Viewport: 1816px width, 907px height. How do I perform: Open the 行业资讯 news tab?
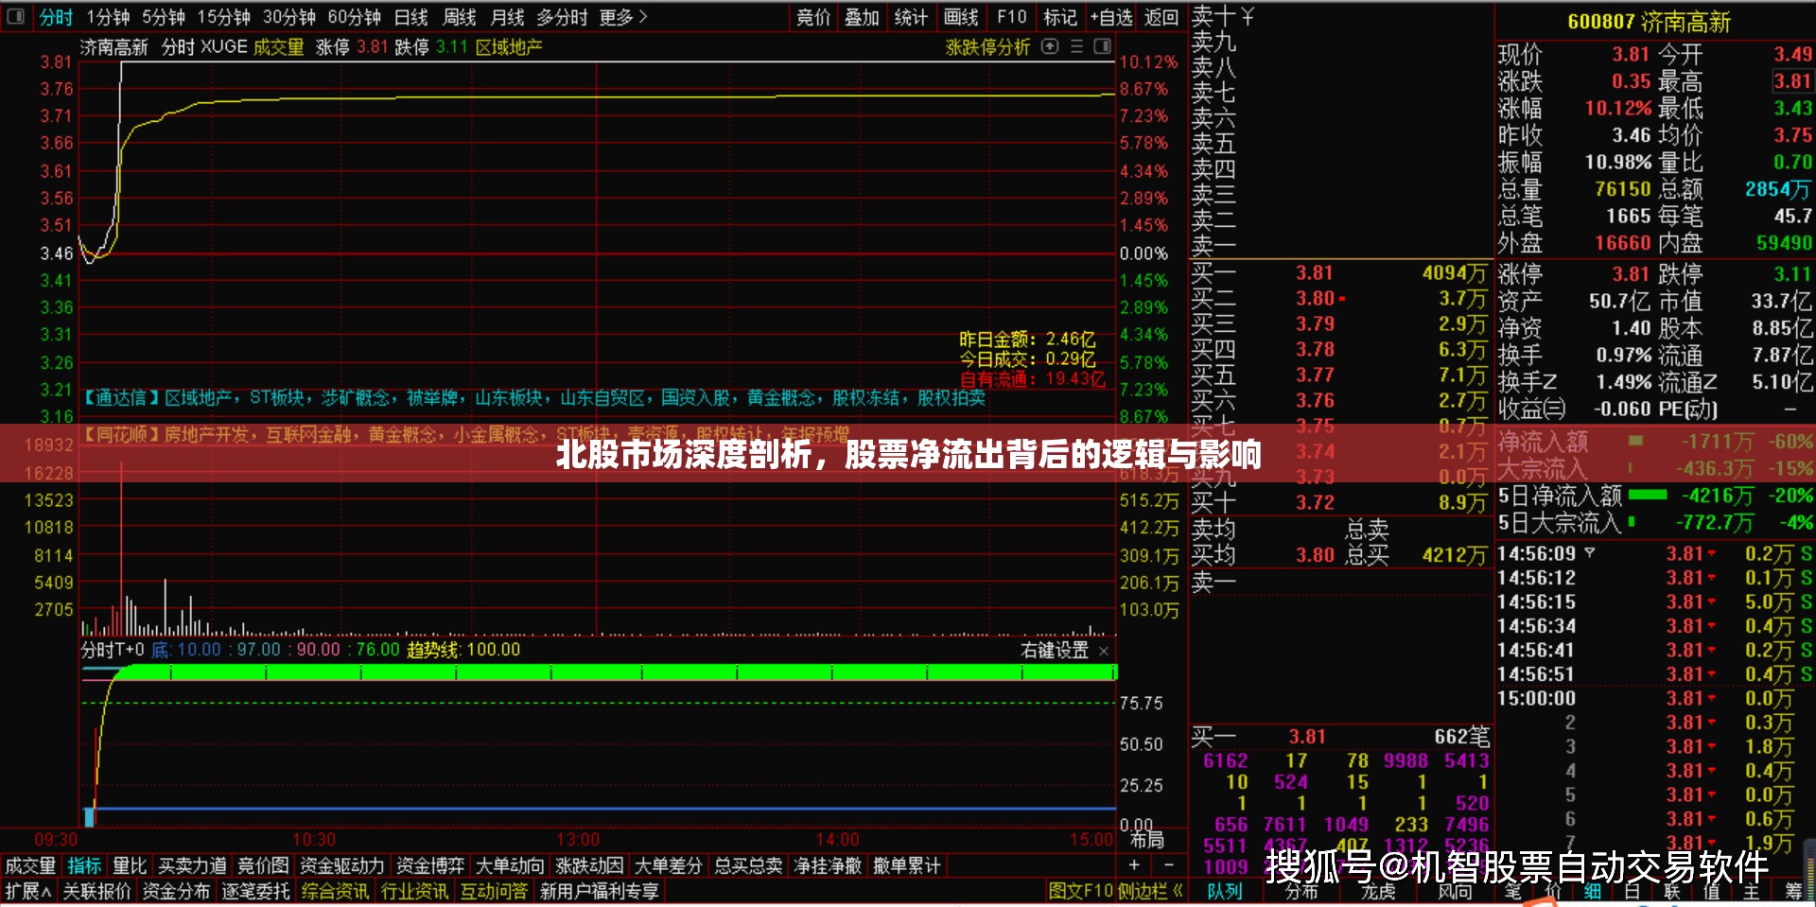[414, 891]
